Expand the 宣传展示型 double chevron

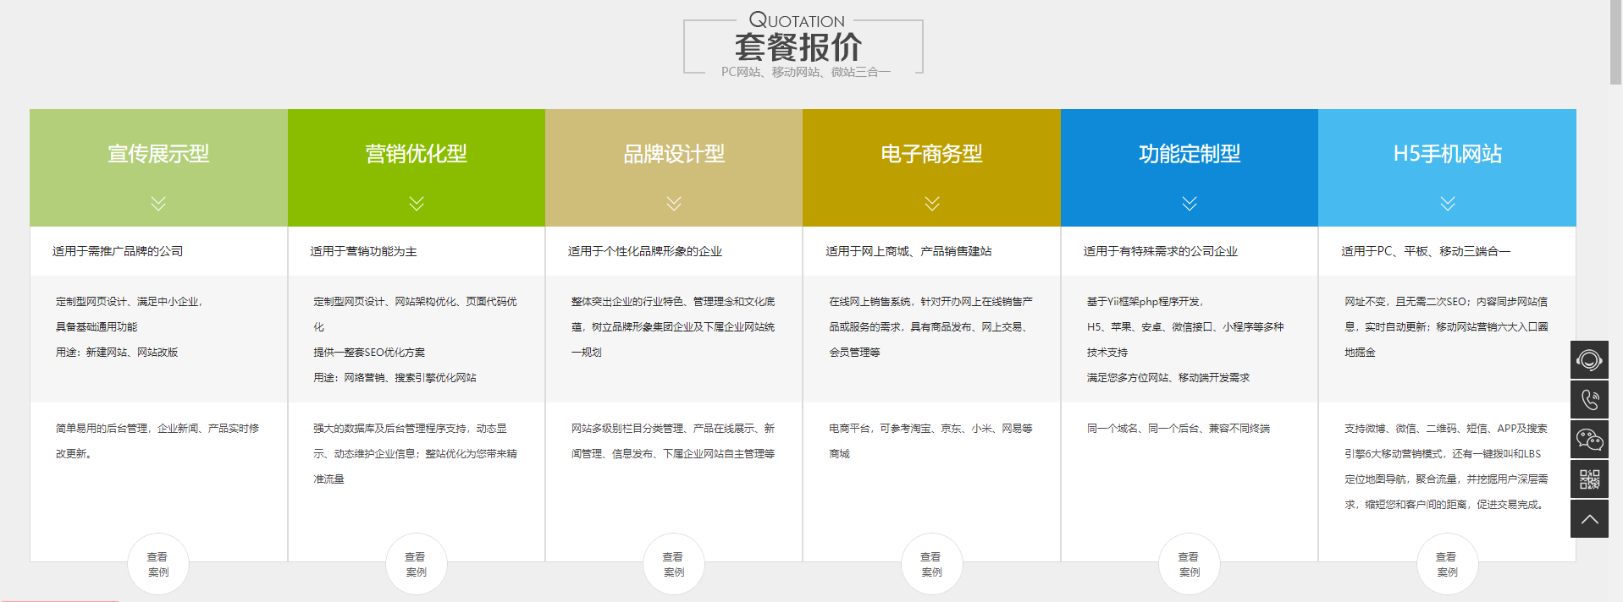(158, 204)
